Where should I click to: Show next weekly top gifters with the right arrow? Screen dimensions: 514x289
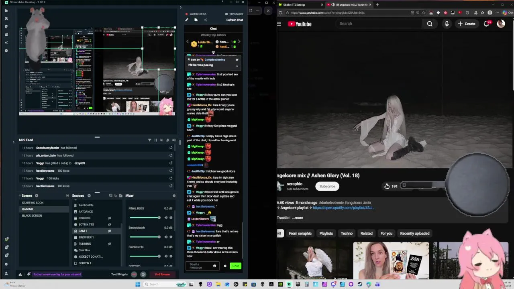click(x=239, y=42)
